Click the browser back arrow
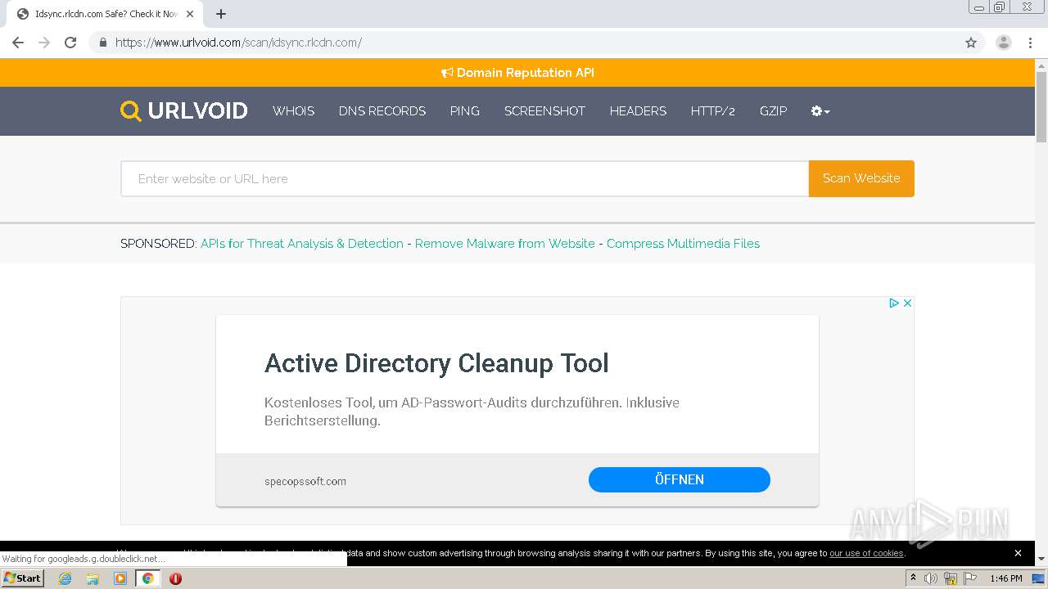1048x589 pixels. [18, 43]
